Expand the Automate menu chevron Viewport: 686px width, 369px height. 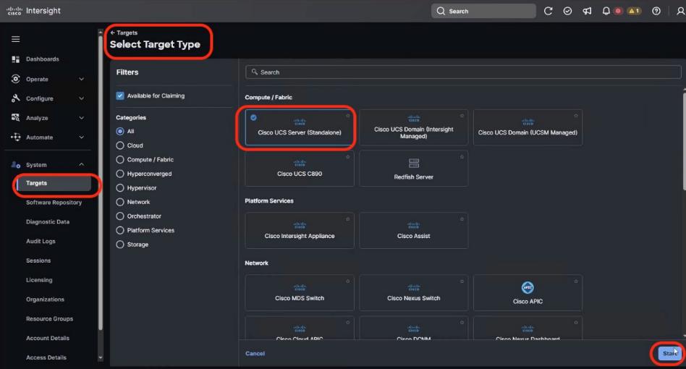click(x=81, y=137)
